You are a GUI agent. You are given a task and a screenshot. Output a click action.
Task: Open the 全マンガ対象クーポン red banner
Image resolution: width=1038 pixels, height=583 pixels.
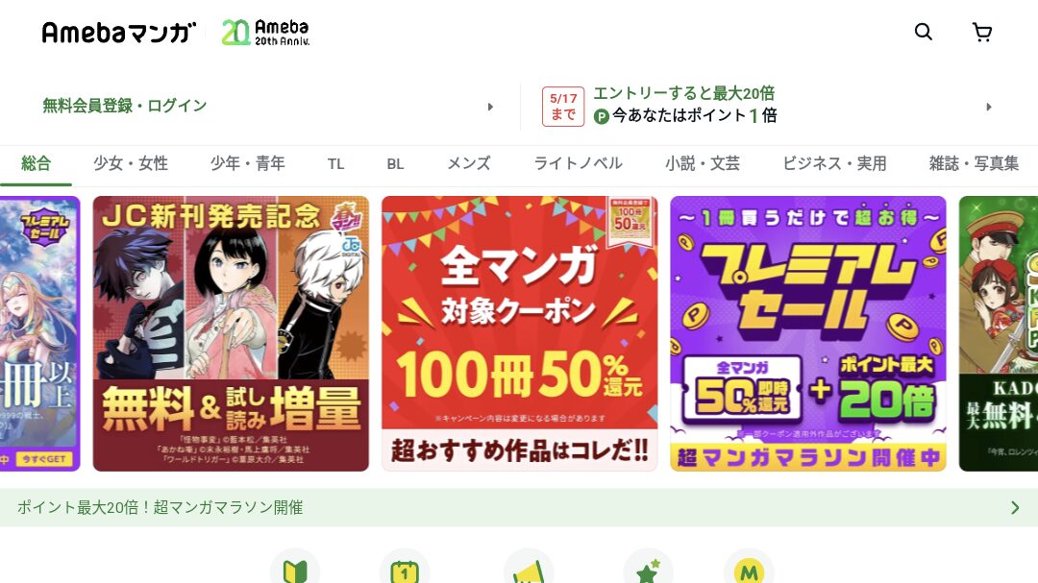point(520,333)
